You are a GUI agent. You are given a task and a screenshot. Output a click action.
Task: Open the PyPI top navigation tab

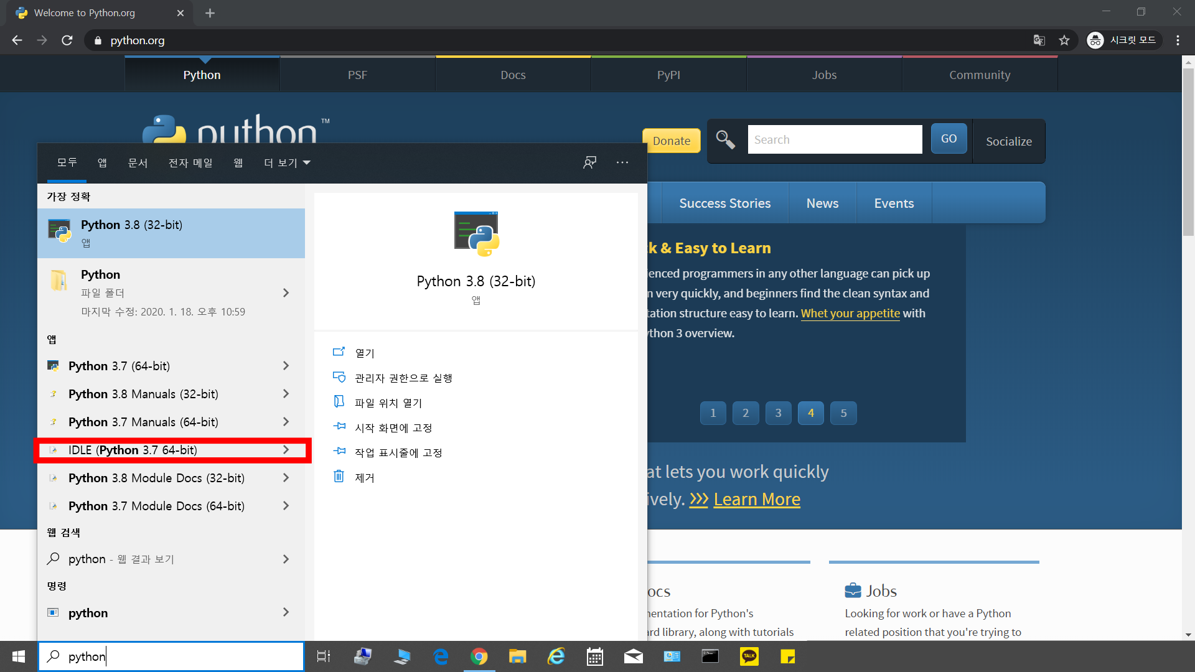click(668, 75)
